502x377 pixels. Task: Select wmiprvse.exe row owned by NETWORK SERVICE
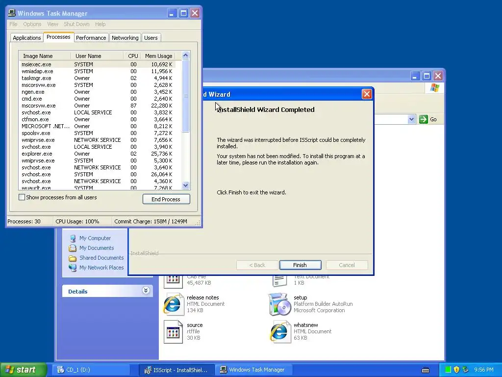click(98, 140)
